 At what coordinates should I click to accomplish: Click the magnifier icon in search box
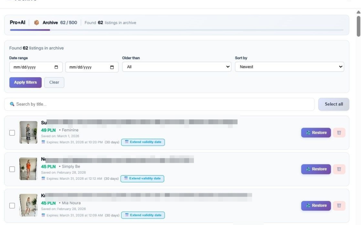tap(12, 104)
